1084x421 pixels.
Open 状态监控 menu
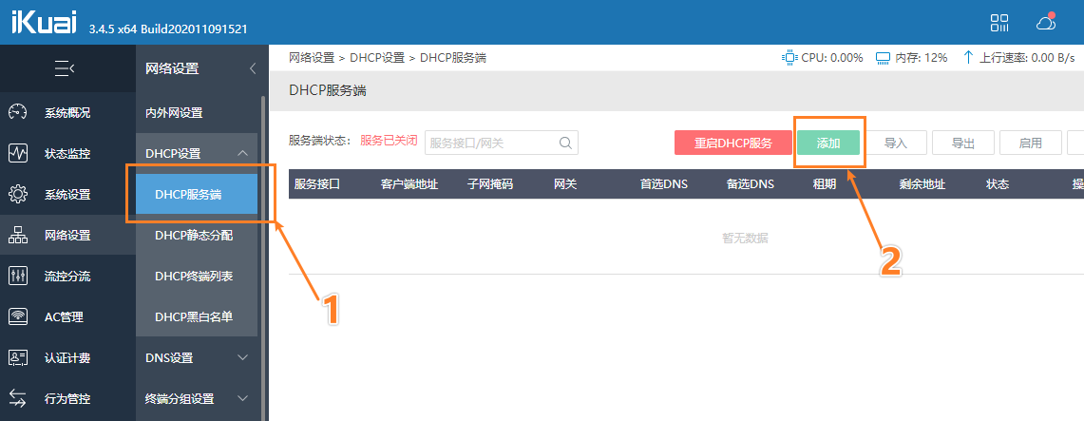pos(67,153)
